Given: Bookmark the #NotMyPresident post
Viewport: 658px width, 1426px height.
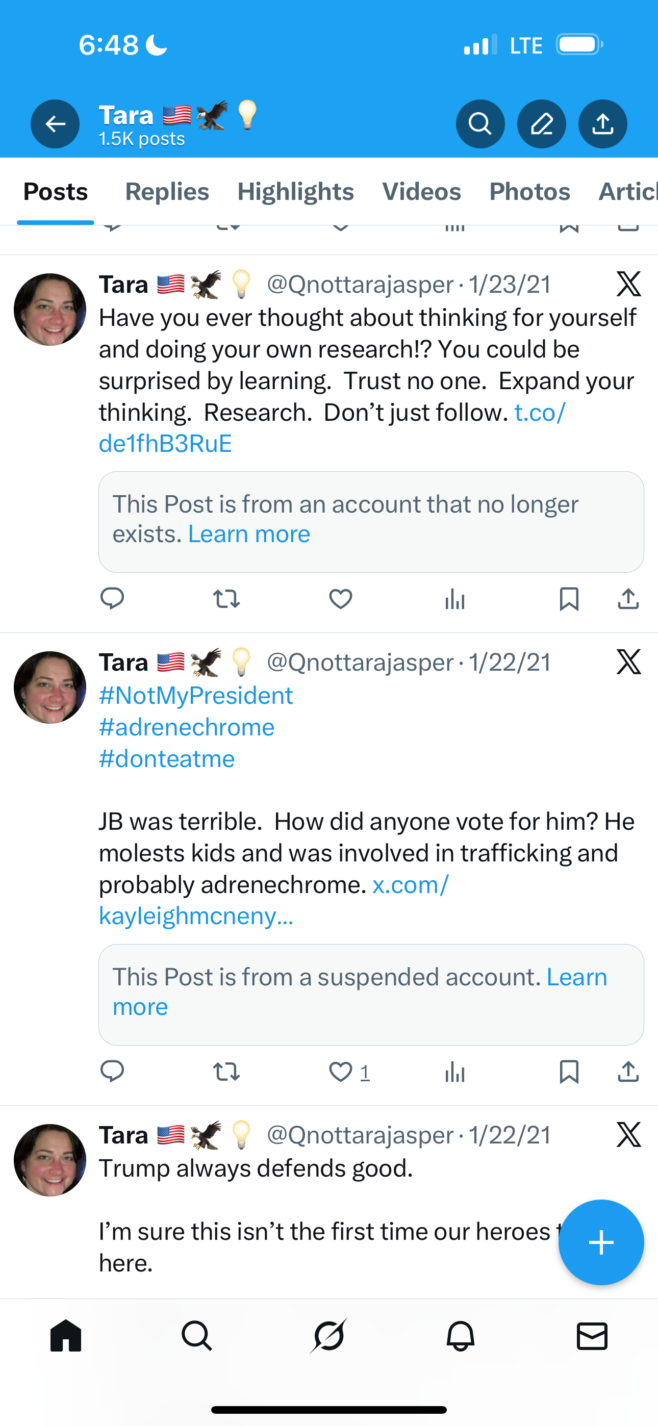Looking at the screenshot, I should (569, 1072).
